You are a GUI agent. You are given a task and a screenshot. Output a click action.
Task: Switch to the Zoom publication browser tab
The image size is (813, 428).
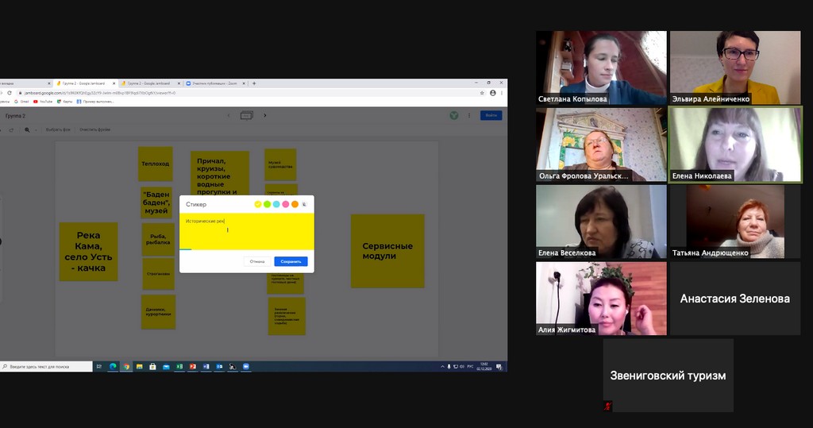click(x=218, y=83)
